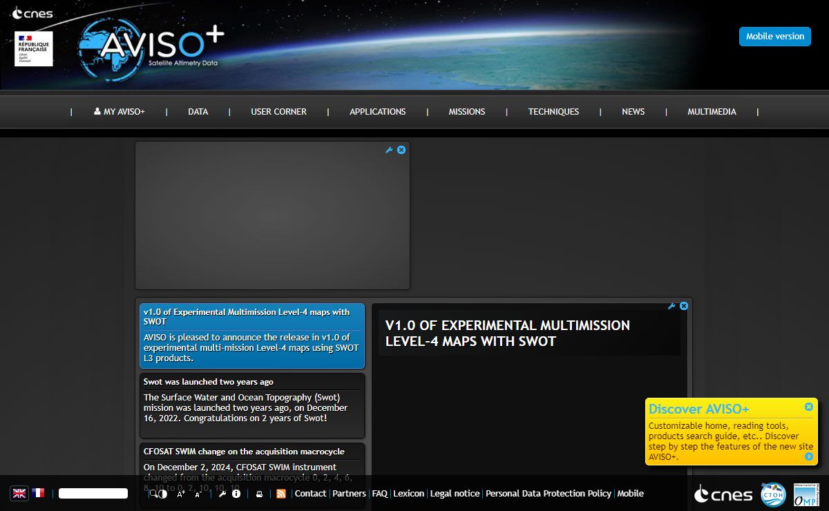Open the CTOH logo link in the footer
Image resolution: width=829 pixels, height=511 pixels.
click(x=773, y=494)
